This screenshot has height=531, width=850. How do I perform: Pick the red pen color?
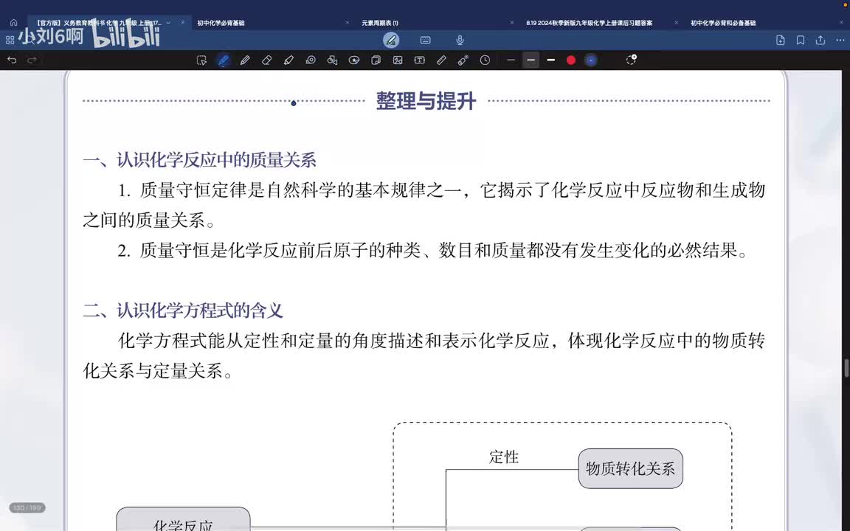coord(571,60)
